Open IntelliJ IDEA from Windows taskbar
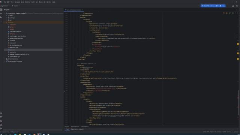The height and width of the screenshot is (135, 240). [39, 134]
